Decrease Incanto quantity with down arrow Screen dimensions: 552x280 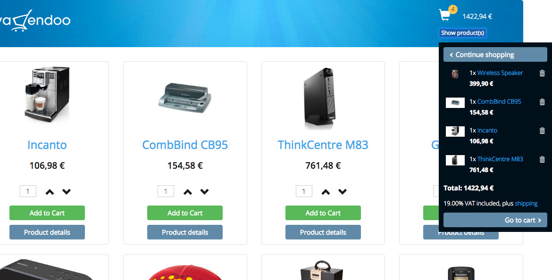67,192
